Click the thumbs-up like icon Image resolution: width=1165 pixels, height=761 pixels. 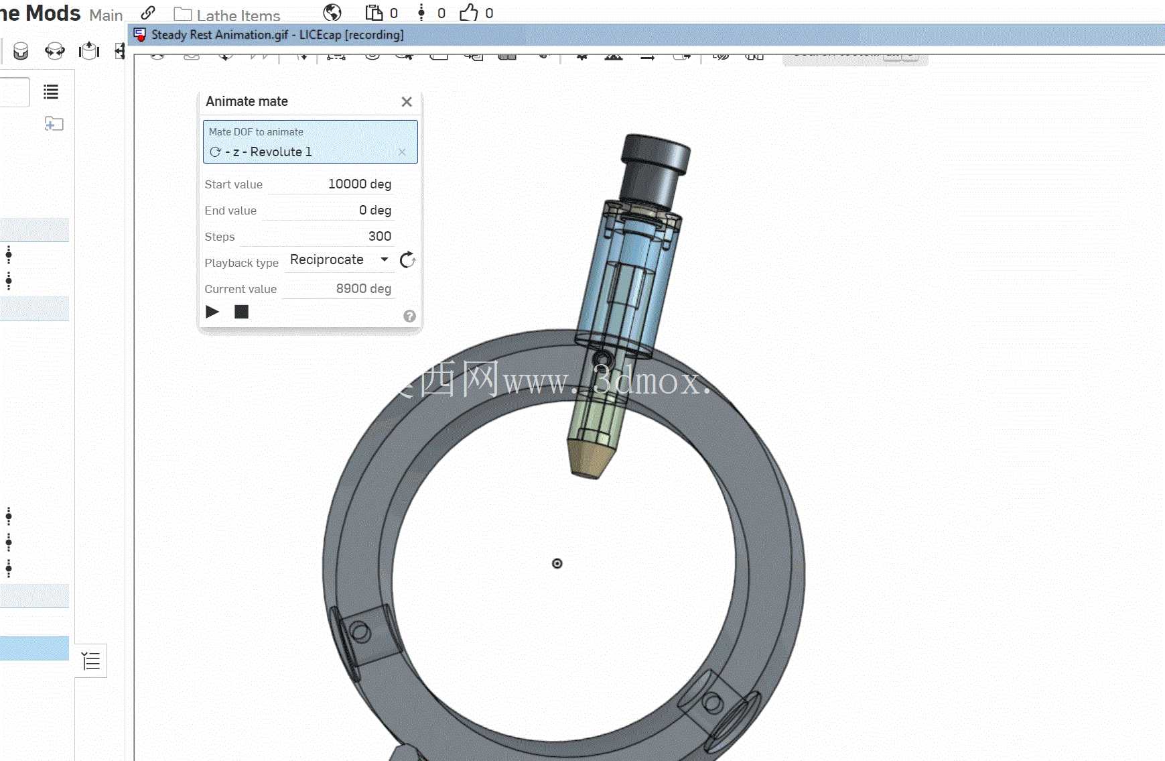(469, 13)
